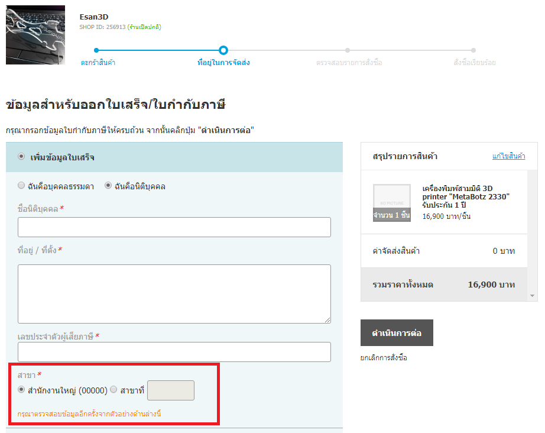The width and height of the screenshot is (545, 433).
Task: Open the Esan3D shop name link
Action: pyautogui.click(x=93, y=17)
